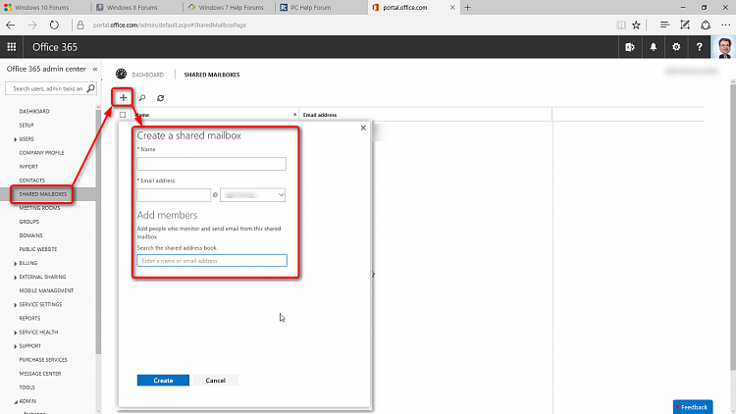Expand the BILLING navigation item

click(16, 263)
